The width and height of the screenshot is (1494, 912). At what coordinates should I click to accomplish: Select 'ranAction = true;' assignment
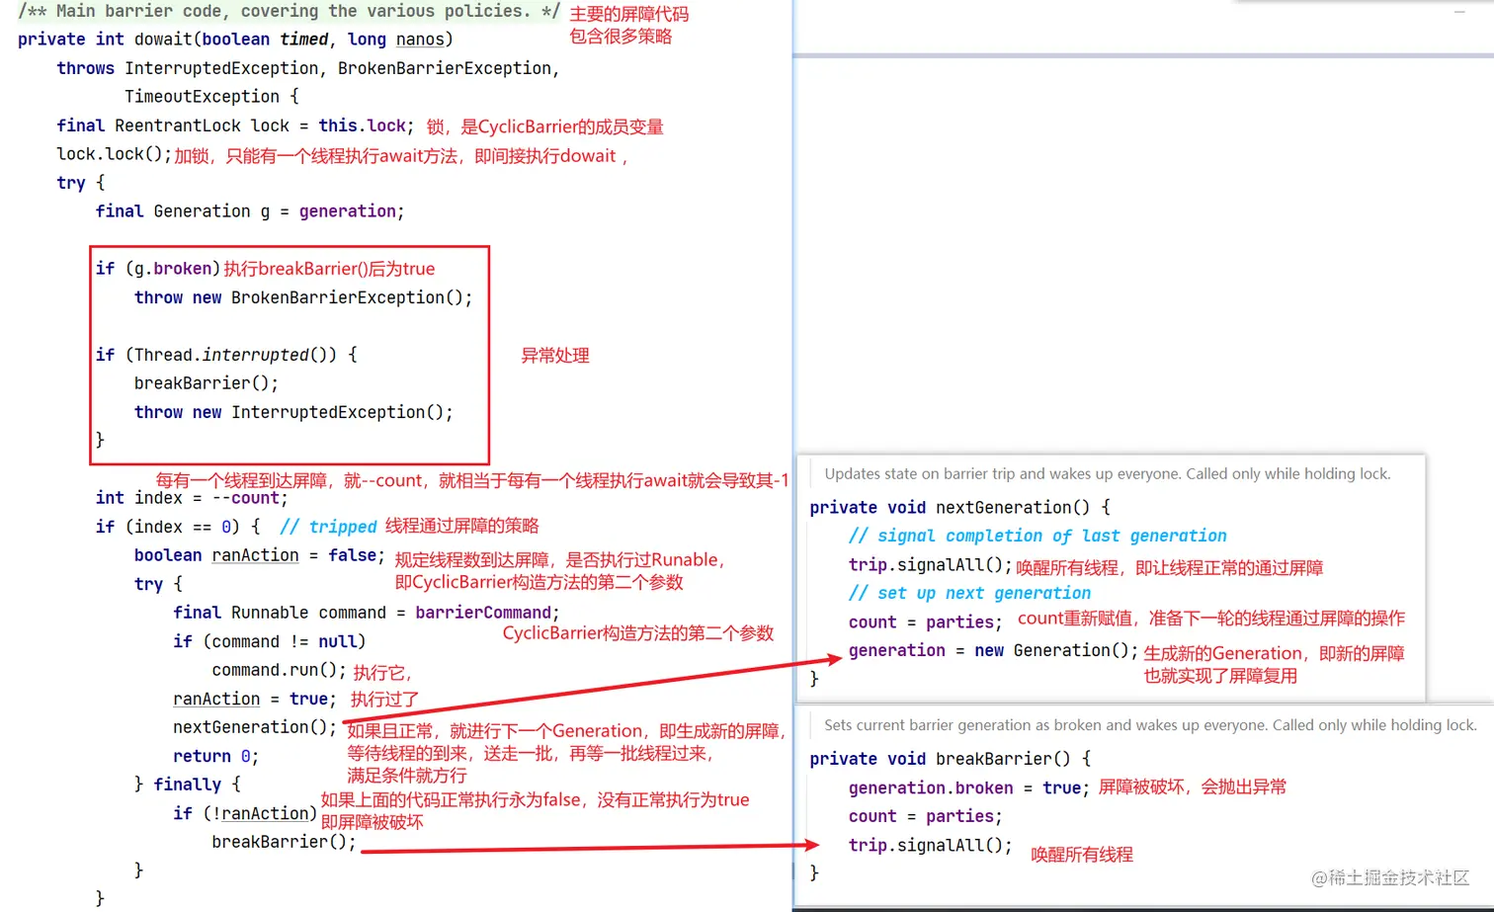(255, 699)
